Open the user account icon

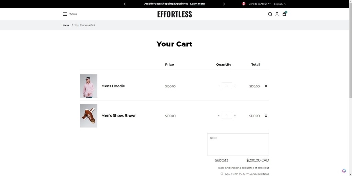tap(277, 14)
